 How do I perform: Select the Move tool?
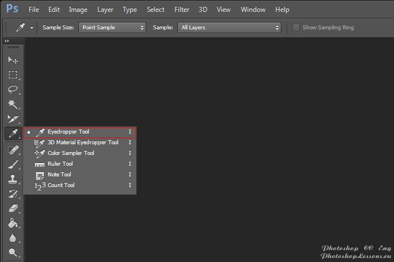point(13,60)
